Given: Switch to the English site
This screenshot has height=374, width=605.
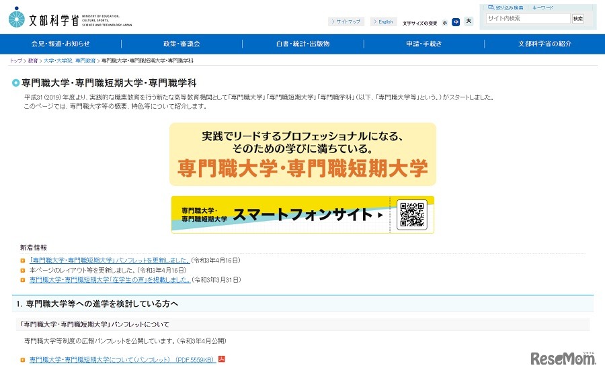Looking at the screenshot, I should click(x=383, y=21).
